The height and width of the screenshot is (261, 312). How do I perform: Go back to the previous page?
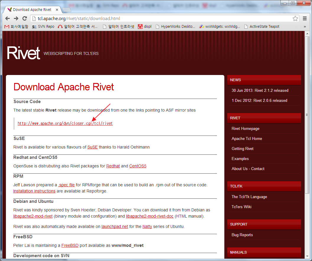pyautogui.click(x=8, y=19)
